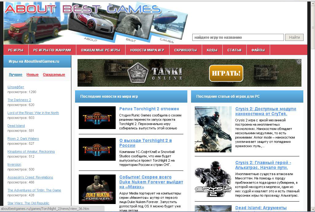Click the Dead Island article thumbnail
Image resolution: width=315 pixels, height=212 pixels.
tap(213, 208)
